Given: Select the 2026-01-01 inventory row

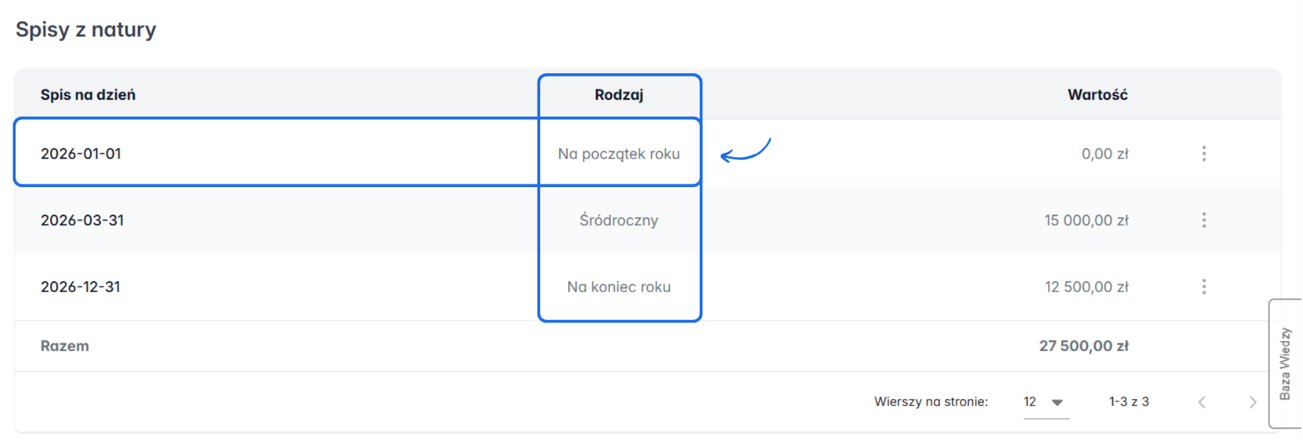Looking at the screenshot, I should (271, 153).
